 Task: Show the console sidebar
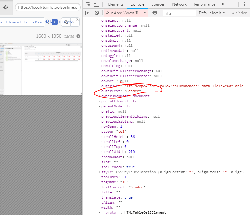(88, 13)
